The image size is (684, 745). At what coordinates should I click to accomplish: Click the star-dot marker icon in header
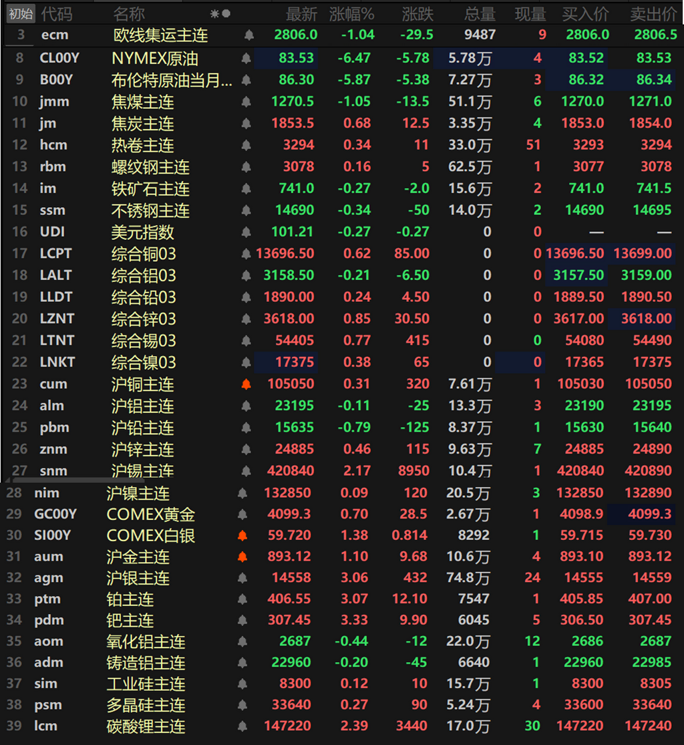[220, 14]
